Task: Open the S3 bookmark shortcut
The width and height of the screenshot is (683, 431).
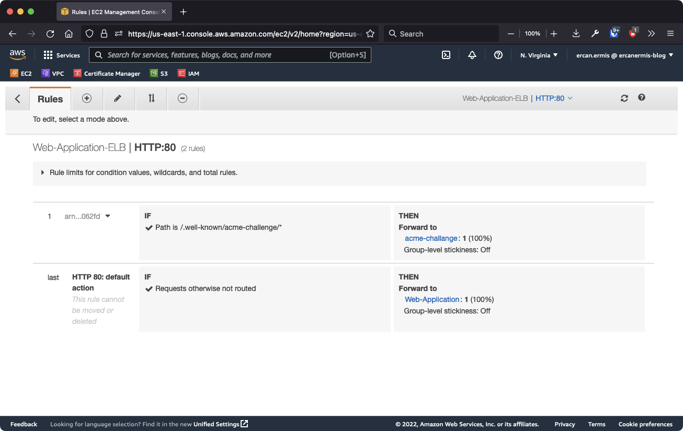Action: click(159, 74)
